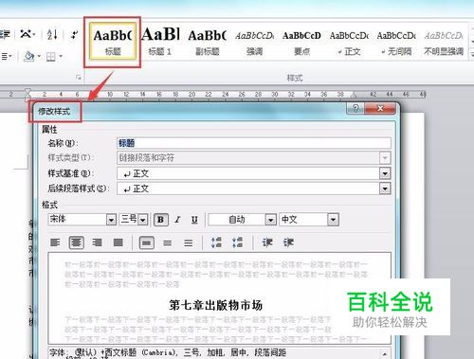
Task: Open the Chinese layout ribbon icon
Action: tap(27, 34)
